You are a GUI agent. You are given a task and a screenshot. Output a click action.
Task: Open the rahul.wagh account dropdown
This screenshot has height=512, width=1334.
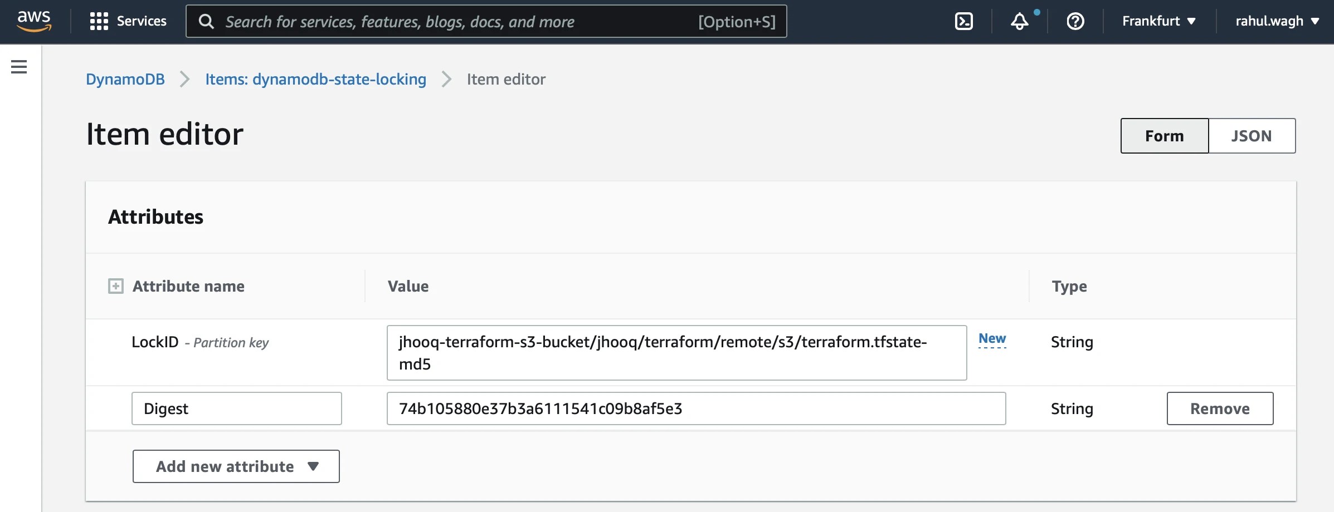pyautogui.click(x=1275, y=21)
